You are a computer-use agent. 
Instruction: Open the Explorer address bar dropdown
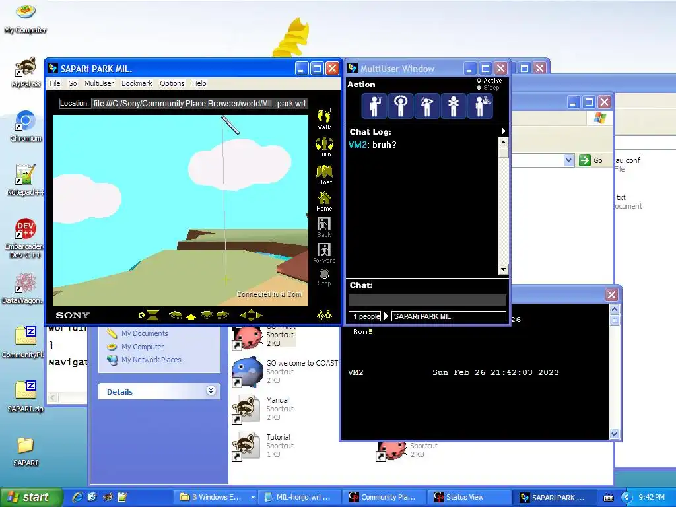click(x=568, y=160)
